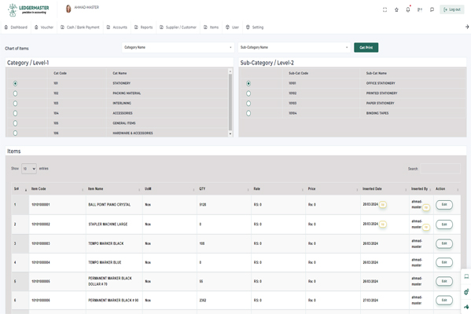Open the Sub-Category Name dropdown
This screenshot has width=471, height=314.
(x=294, y=47)
